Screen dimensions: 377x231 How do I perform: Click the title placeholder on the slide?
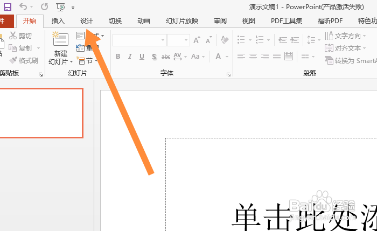(271, 184)
